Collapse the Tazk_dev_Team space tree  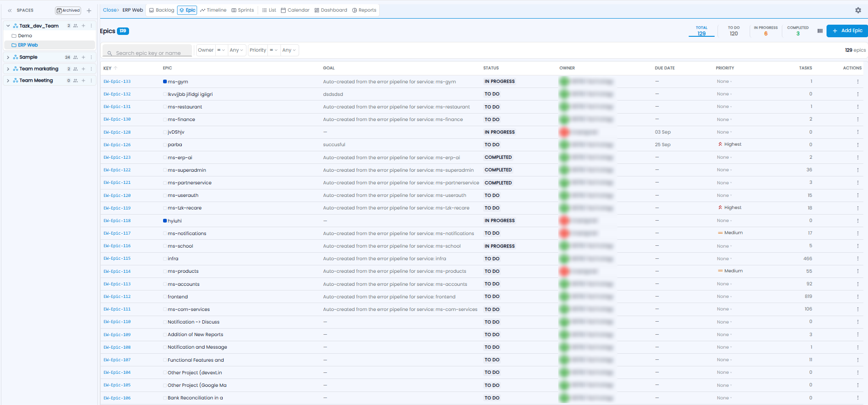click(8, 26)
